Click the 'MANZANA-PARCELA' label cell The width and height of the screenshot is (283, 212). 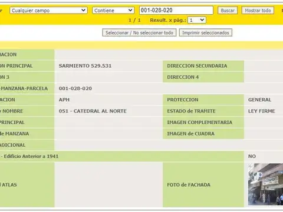point(27,88)
